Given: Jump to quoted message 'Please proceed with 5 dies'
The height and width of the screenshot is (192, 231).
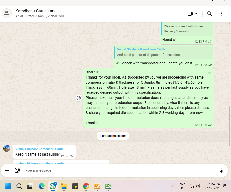Looking at the screenshot, I should pos(187,29).
